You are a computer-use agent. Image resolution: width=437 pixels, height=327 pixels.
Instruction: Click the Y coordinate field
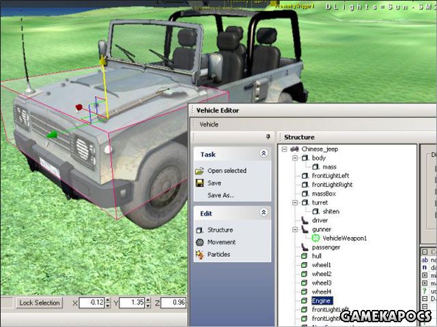point(132,302)
